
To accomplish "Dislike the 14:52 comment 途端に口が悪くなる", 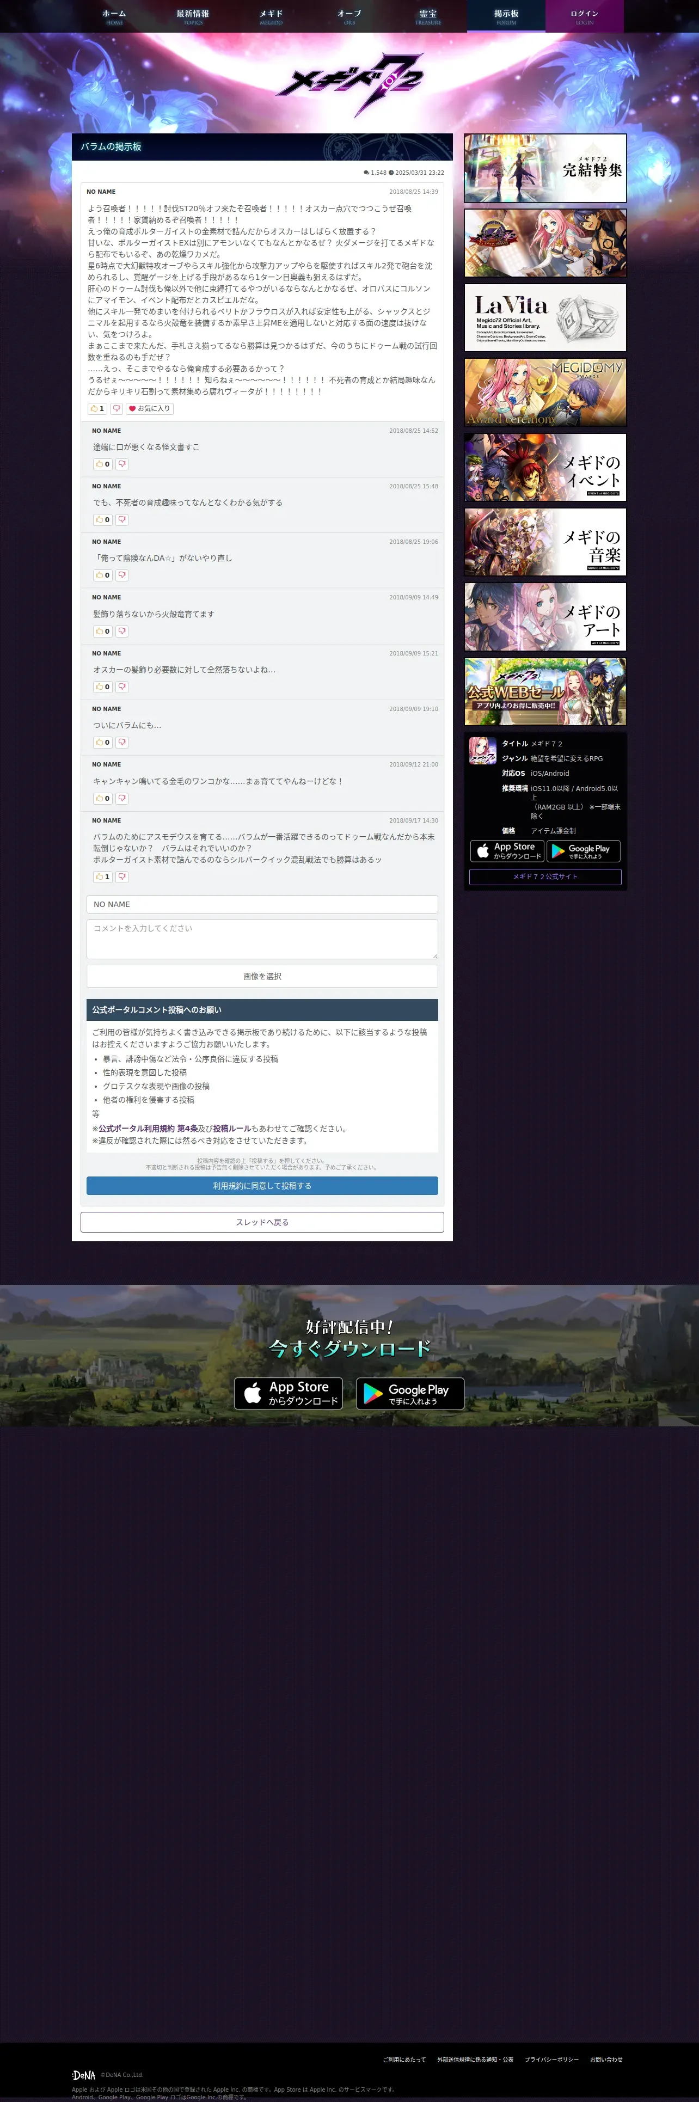I will point(121,464).
